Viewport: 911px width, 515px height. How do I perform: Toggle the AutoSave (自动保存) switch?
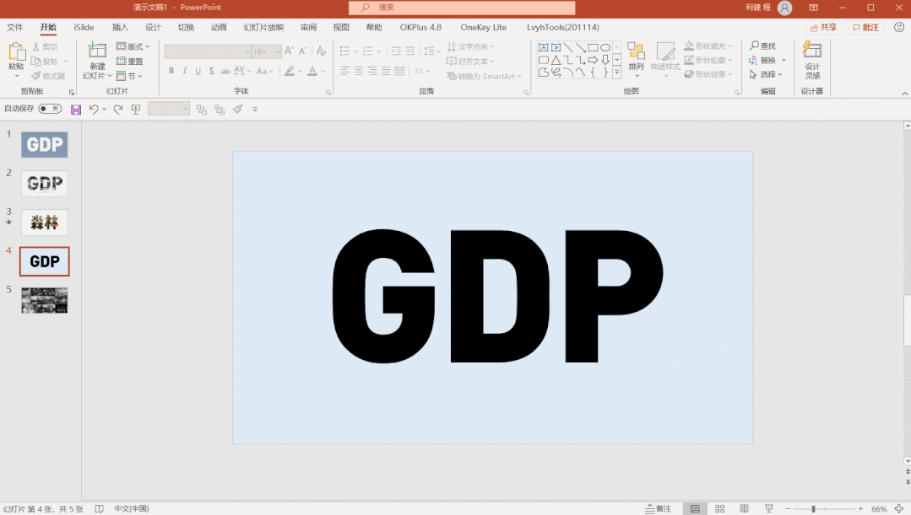pos(49,109)
